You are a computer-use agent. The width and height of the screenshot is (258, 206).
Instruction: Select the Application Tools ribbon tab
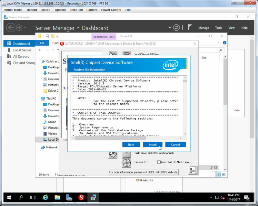104,37
